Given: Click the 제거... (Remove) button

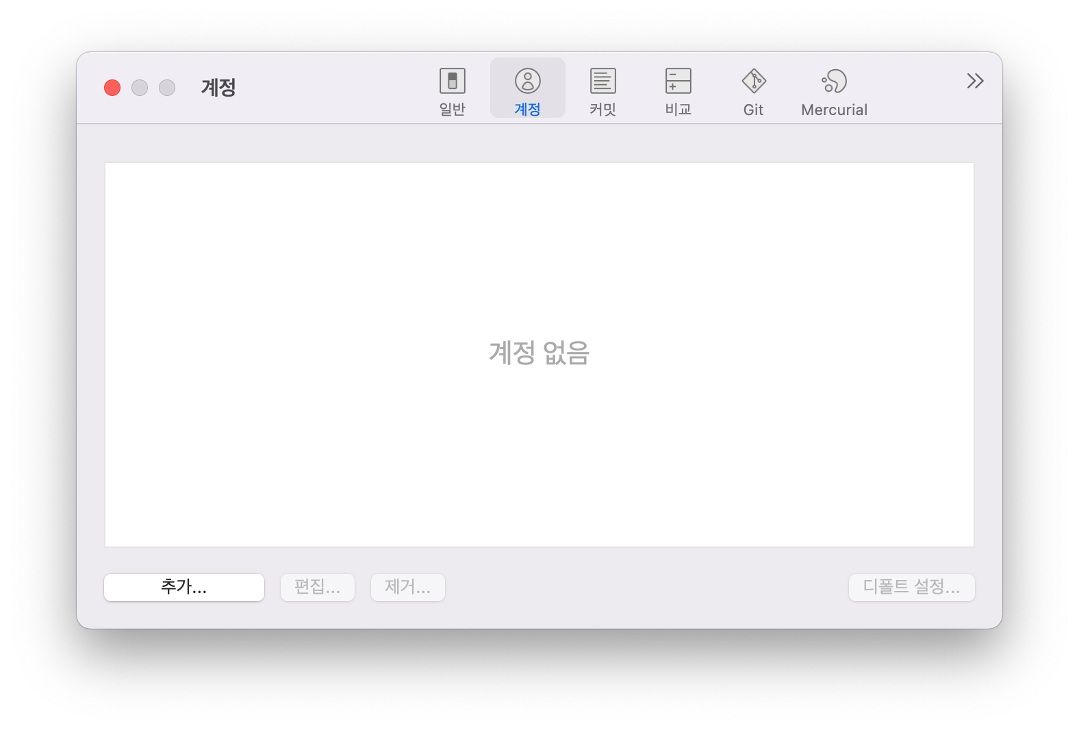Looking at the screenshot, I should point(408,588).
